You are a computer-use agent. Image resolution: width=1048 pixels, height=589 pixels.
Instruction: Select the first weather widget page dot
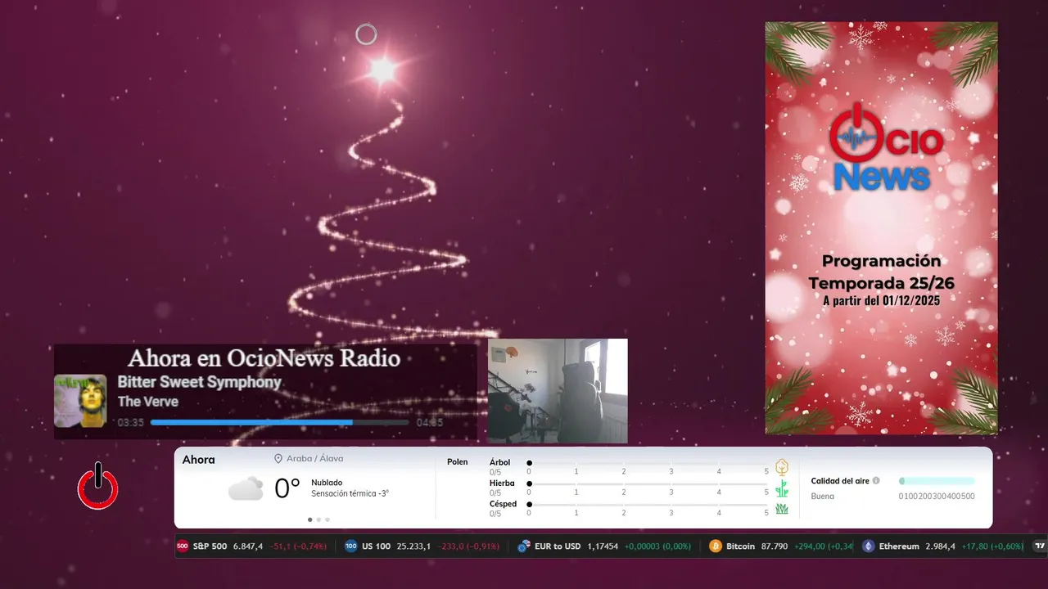click(x=309, y=519)
